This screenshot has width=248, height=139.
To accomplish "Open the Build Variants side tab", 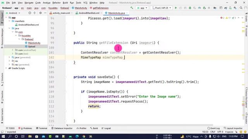I will click(2, 115).
